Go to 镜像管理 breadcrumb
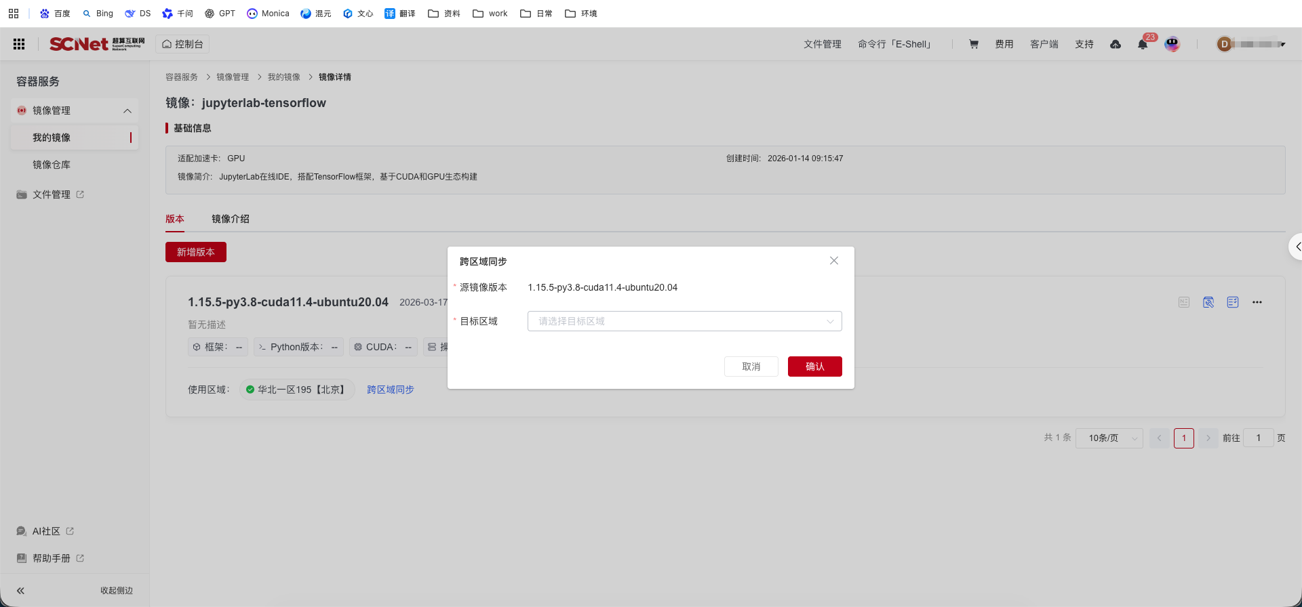This screenshot has height=607, width=1302. pyautogui.click(x=233, y=77)
